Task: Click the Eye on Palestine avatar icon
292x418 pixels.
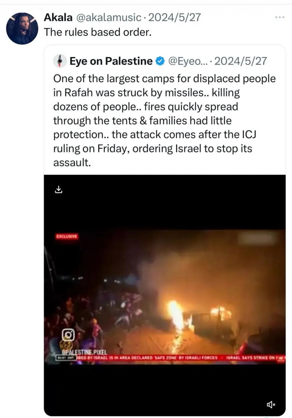Action: click(x=60, y=61)
